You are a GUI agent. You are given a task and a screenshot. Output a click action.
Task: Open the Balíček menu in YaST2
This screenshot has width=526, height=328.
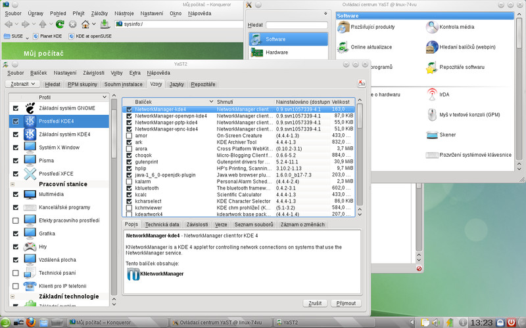click(38, 73)
